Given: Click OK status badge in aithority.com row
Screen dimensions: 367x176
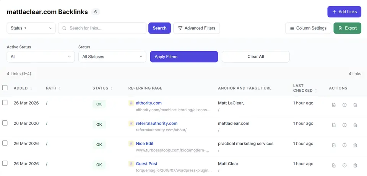Looking at the screenshot, I should pyautogui.click(x=99, y=104).
